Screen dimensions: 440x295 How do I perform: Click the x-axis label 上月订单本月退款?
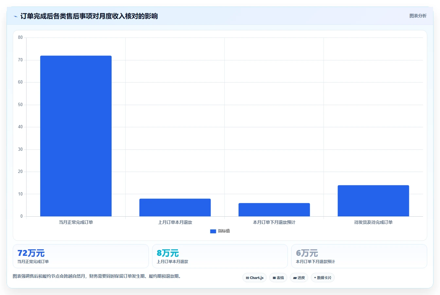[175, 222]
